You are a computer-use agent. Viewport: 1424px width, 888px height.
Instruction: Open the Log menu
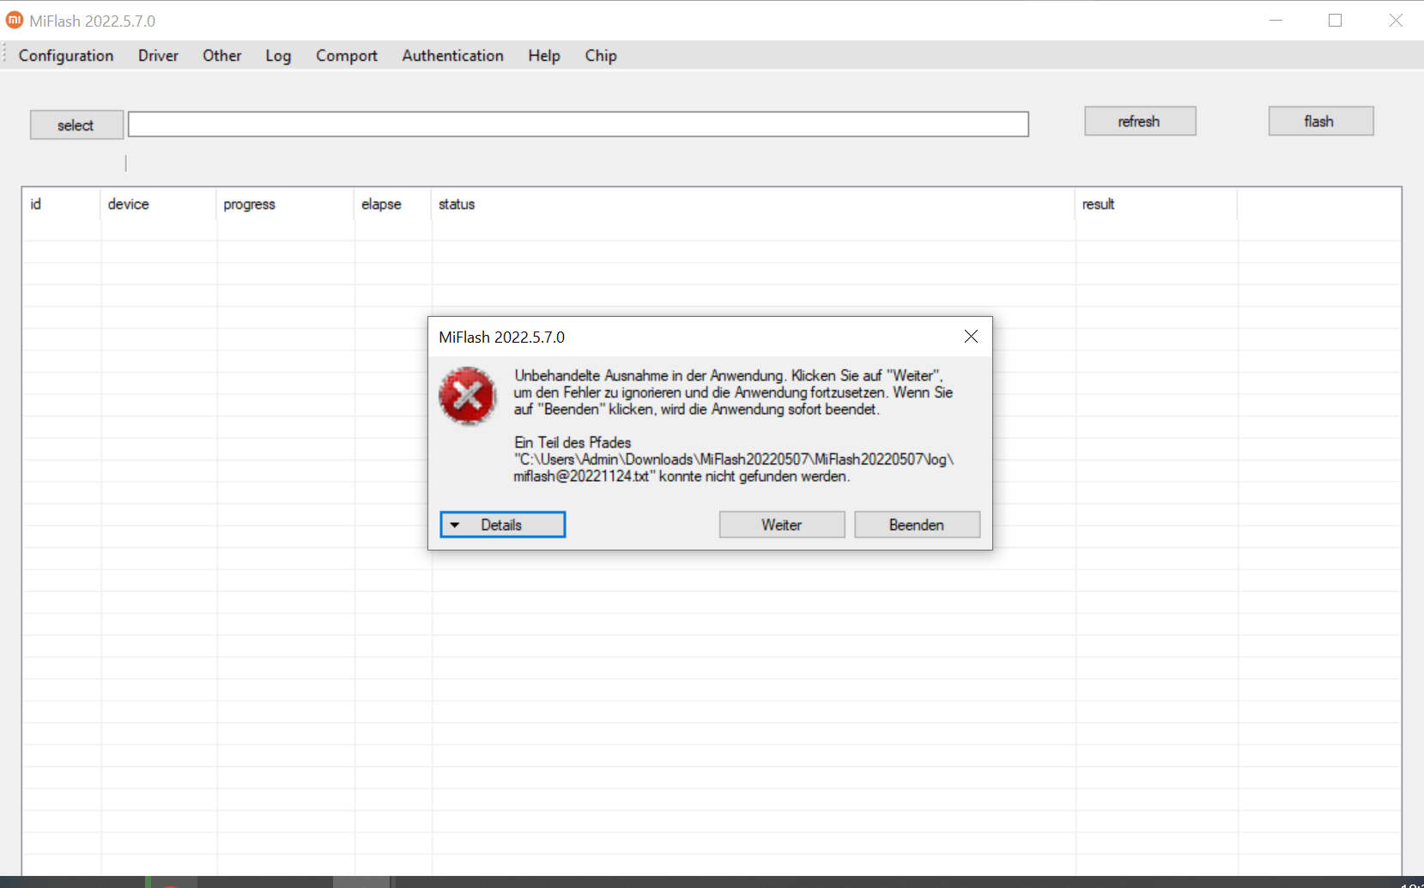tap(278, 56)
